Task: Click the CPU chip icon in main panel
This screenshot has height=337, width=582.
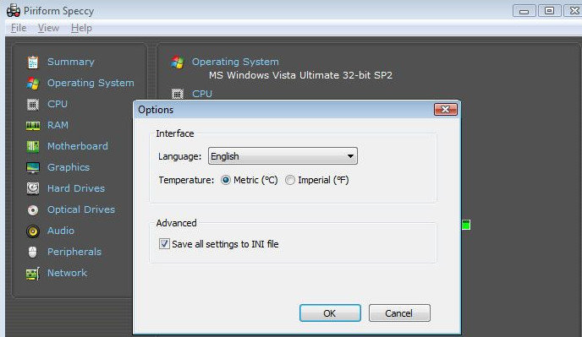Action: [178, 94]
